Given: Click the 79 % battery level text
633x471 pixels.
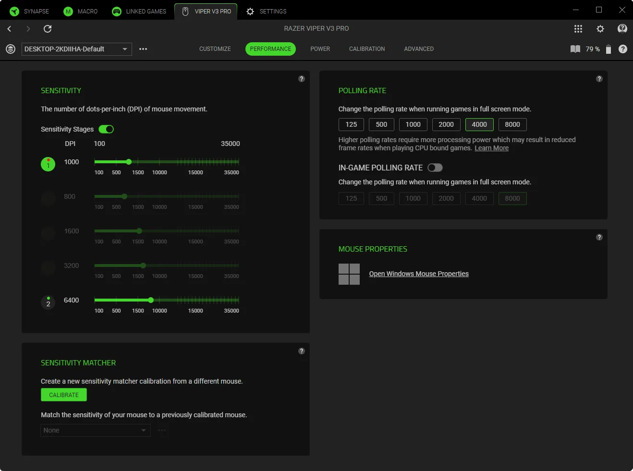Looking at the screenshot, I should click(x=593, y=49).
